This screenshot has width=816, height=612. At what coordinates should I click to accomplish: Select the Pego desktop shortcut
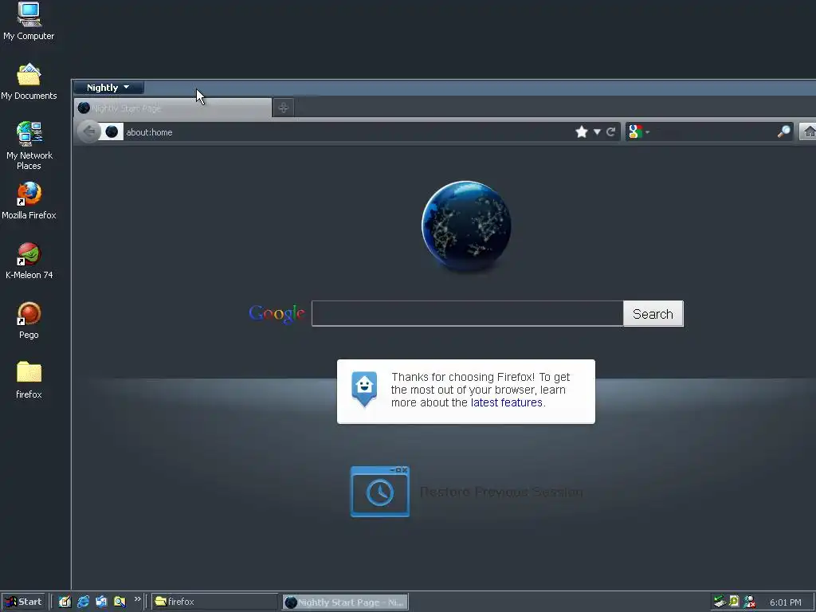click(29, 320)
